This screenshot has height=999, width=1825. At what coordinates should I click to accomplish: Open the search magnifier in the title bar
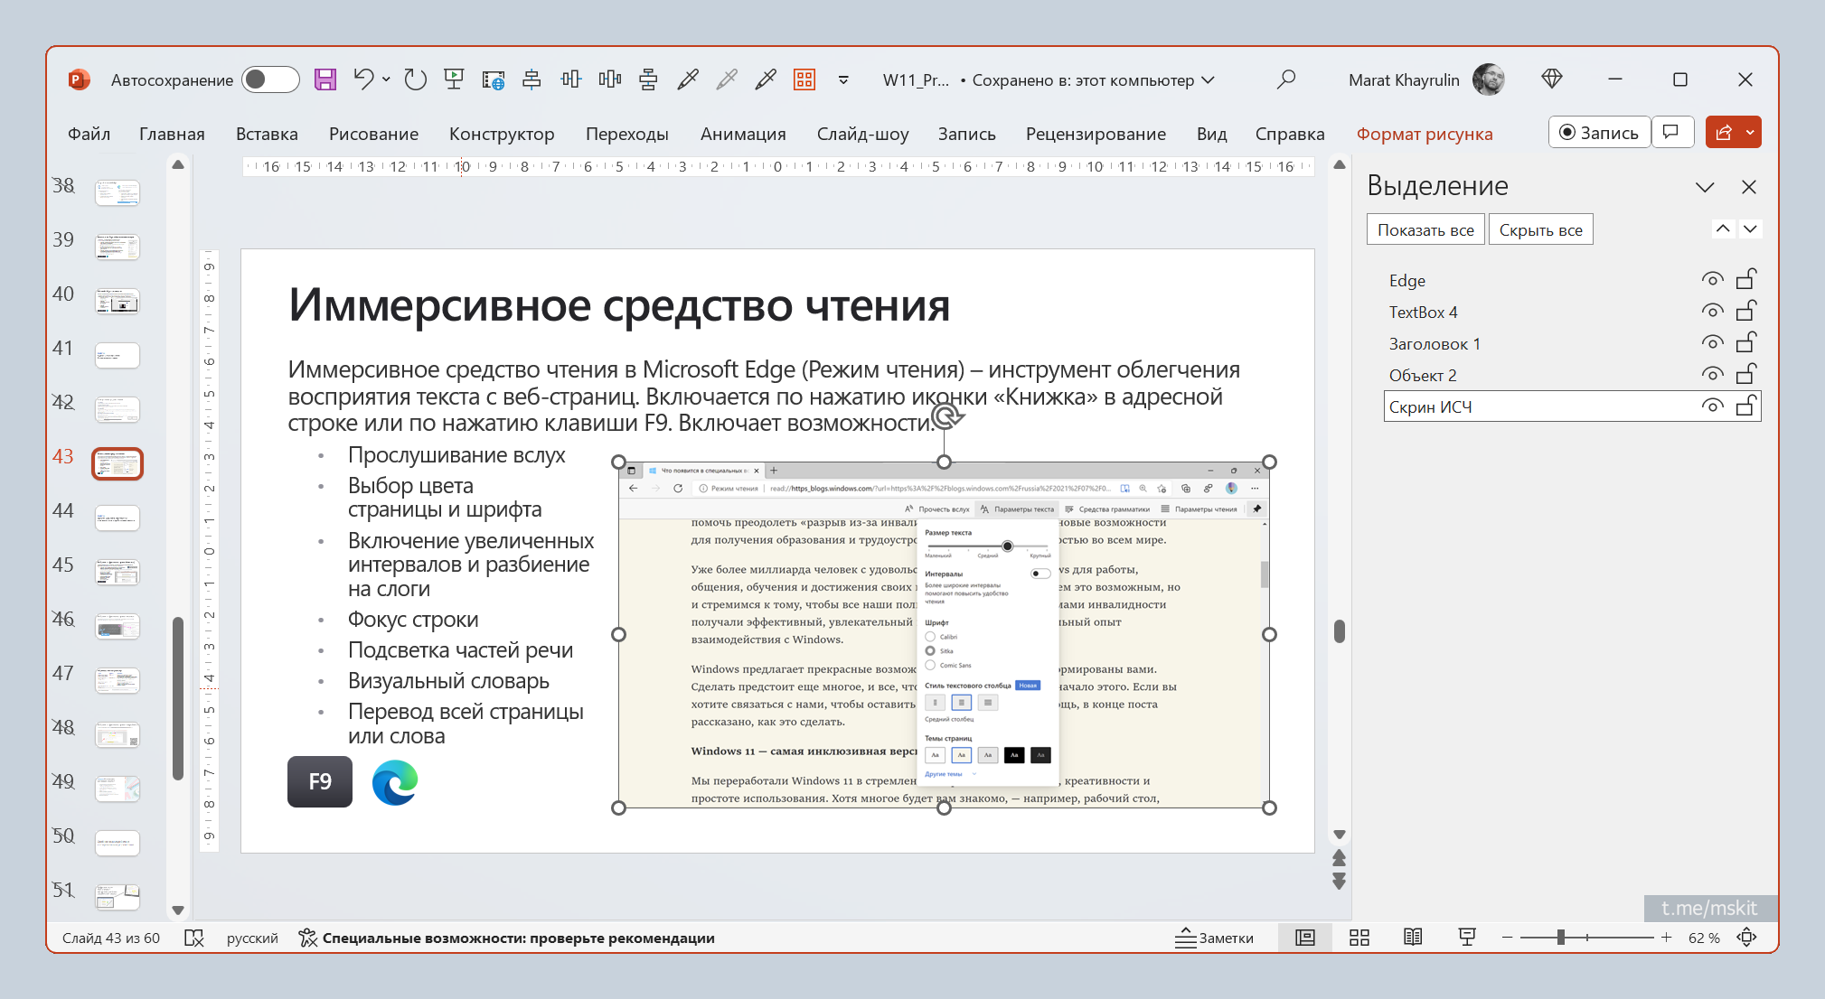click(1286, 79)
